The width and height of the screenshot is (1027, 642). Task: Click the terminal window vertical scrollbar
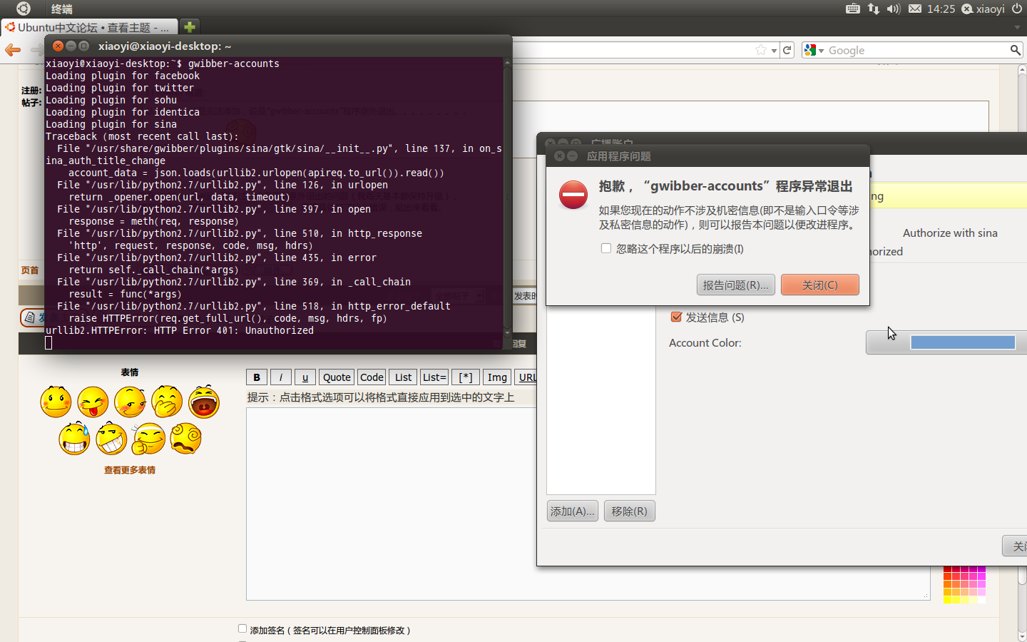click(508, 198)
